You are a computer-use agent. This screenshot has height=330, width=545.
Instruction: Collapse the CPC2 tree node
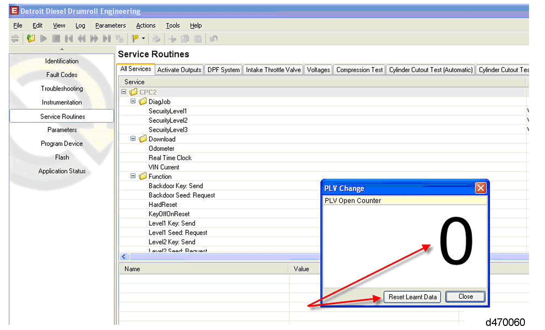(124, 92)
